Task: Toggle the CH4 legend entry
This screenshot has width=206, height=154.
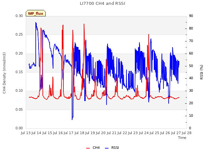Action: 93,148
